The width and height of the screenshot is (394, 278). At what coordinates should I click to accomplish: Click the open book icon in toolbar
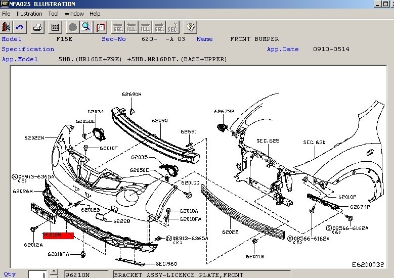(x=101, y=27)
